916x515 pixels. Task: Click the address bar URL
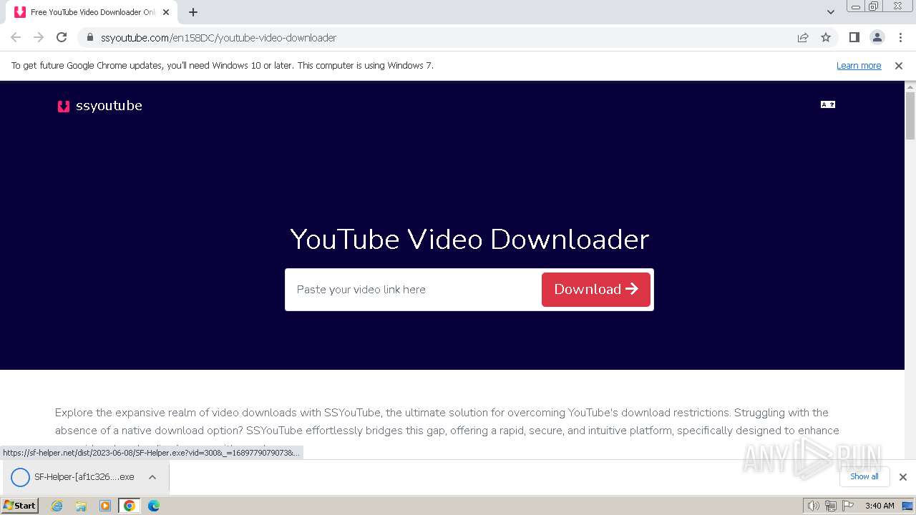click(218, 37)
